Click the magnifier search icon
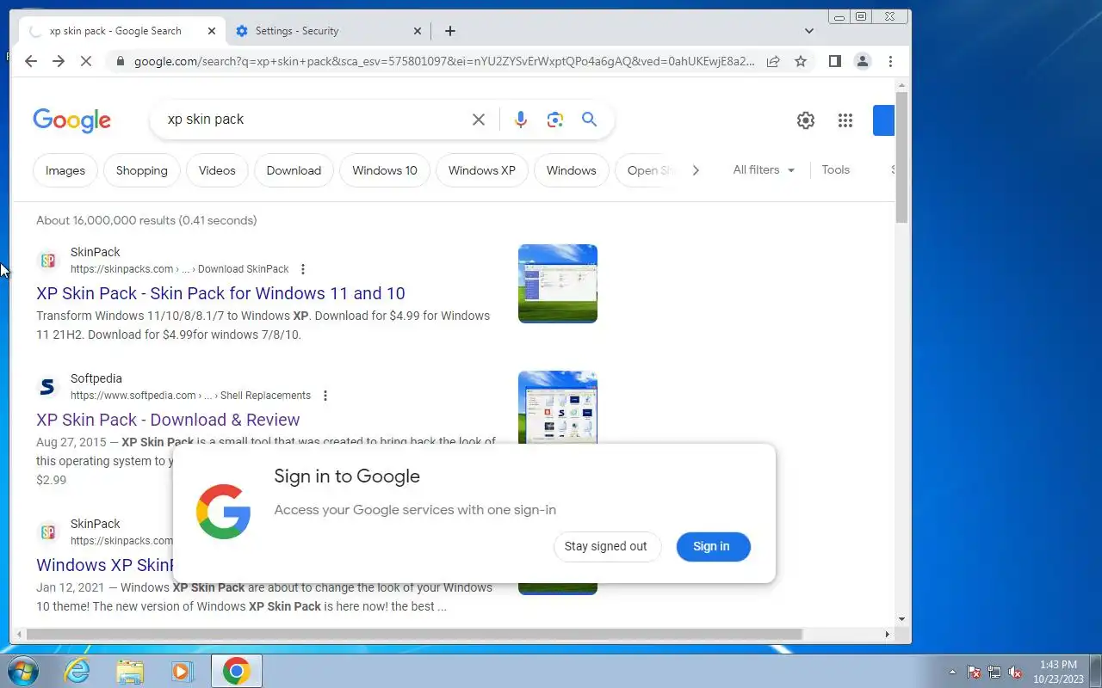1102x688 pixels. (590, 120)
